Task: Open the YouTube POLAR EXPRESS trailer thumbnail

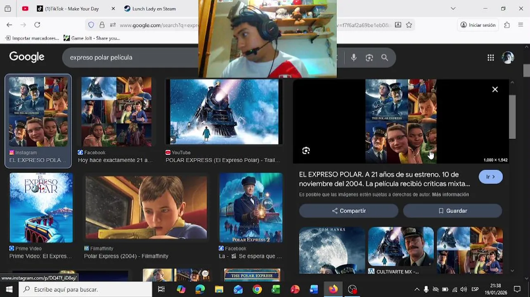Action: 224,112
